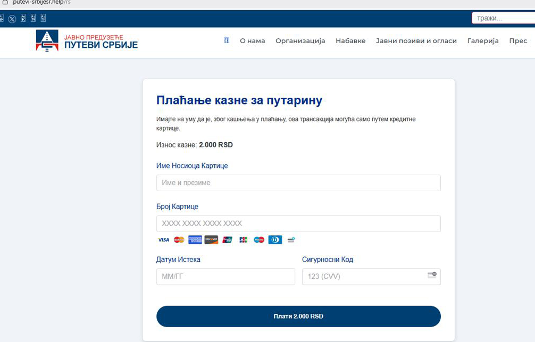Click the Visa card icon
The width and height of the screenshot is (535, 342).
[x=163, y=240]
